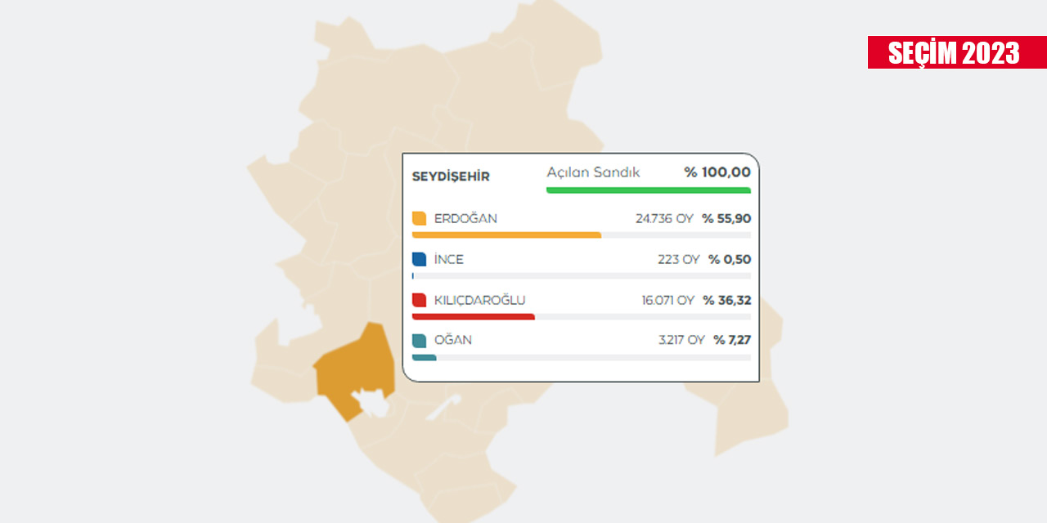
Task: Click the green Açılan Sandık progress bar
Action: coord(648,190)
